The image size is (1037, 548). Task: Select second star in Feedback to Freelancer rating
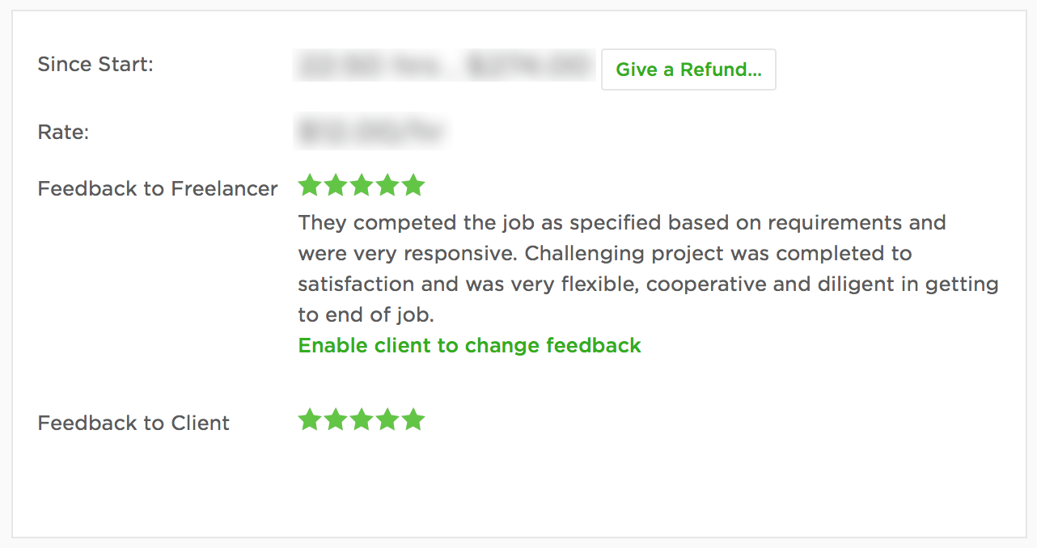pyautogui.click(x=336, y=185)
